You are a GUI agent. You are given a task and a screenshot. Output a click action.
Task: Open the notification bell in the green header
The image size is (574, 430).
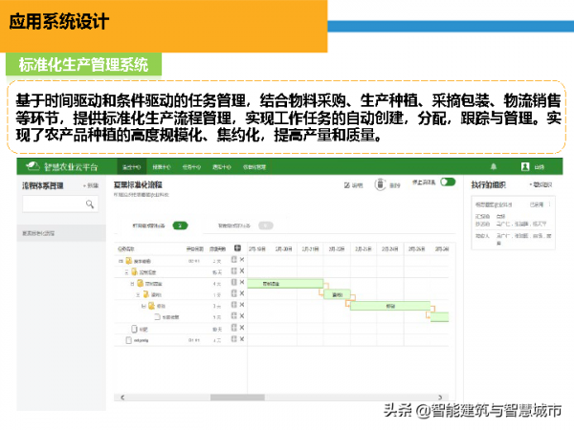(x=494, y=166)
